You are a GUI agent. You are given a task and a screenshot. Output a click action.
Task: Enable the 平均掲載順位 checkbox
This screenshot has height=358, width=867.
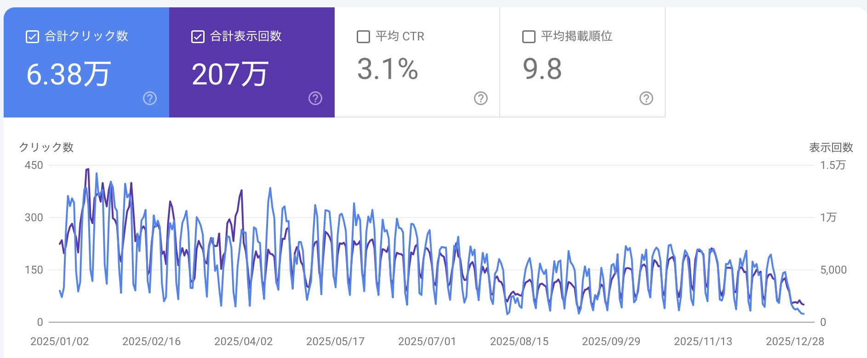pos(529,37)
